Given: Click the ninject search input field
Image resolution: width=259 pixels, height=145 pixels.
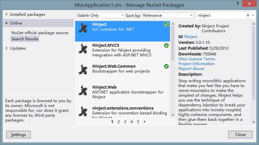Looking at the screenshot, I should click(x=221, y=15).
